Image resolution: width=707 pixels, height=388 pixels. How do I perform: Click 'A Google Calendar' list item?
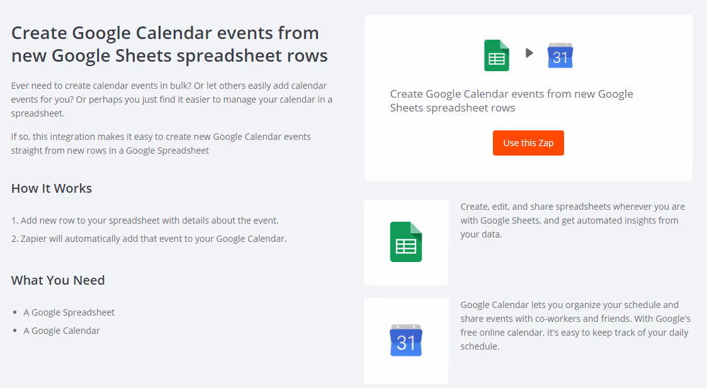pyautogui.click(x=62, y=331)
